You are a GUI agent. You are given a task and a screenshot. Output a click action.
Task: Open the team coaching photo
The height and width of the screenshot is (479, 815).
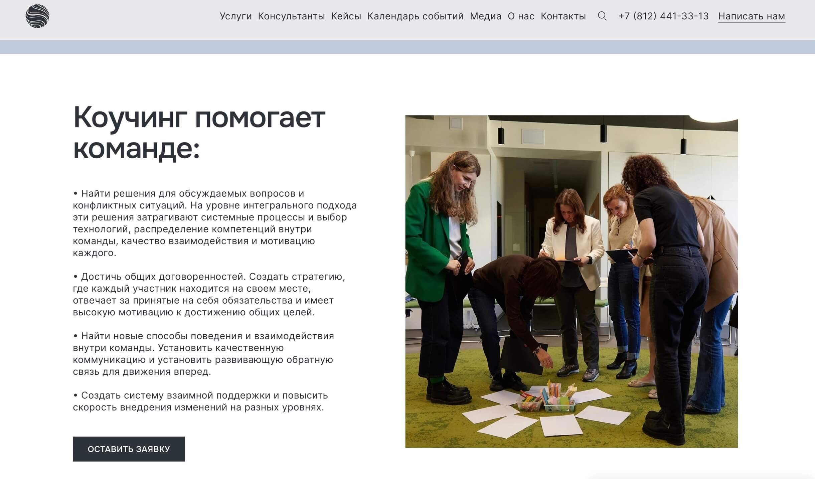[x=572, y=282]
